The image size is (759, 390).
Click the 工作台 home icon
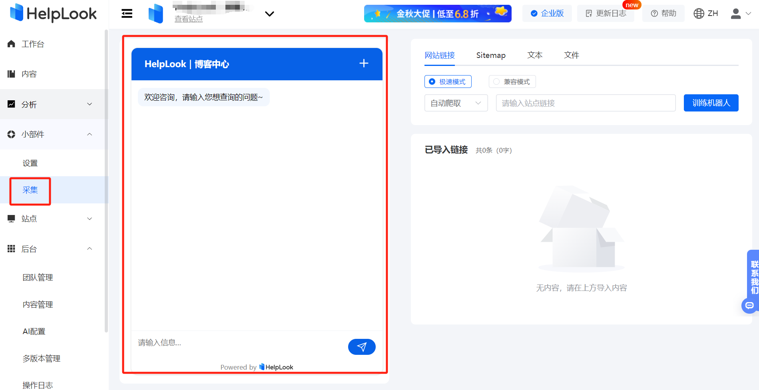point(11,44)
